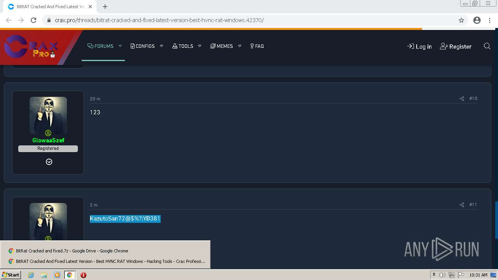Open the Chrome profile avatar menu

(477, 20)
